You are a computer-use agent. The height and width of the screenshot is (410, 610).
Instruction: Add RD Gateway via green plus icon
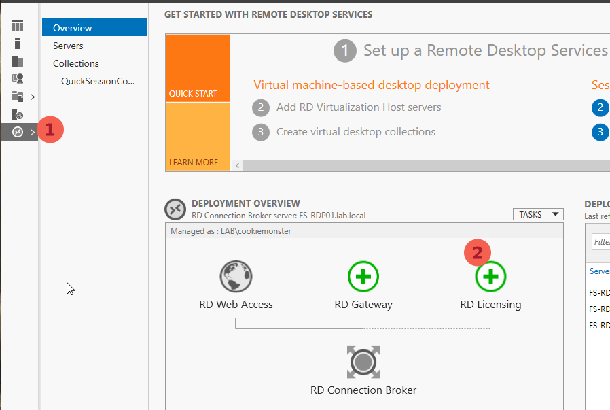[x=363, y=277]
